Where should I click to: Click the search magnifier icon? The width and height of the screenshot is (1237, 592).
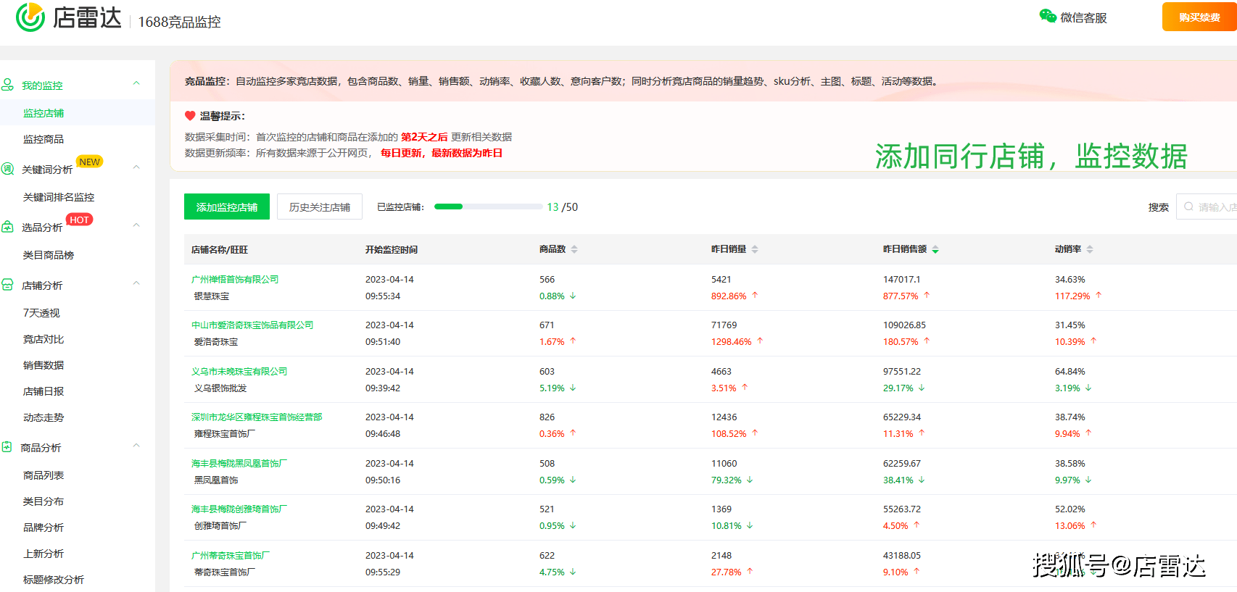(x=1188, y=207)
